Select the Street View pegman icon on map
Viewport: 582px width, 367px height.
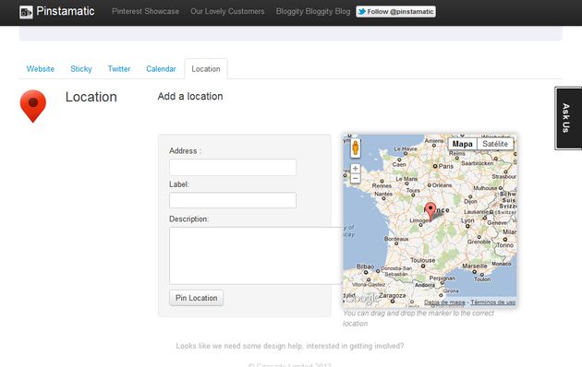356,148
